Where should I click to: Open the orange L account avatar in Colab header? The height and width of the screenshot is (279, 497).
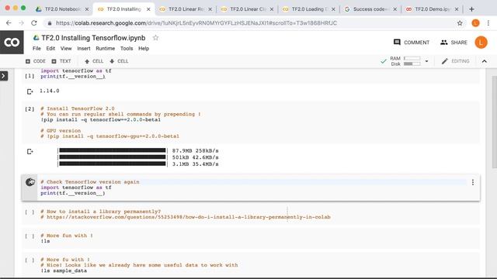tap(481, 43)
